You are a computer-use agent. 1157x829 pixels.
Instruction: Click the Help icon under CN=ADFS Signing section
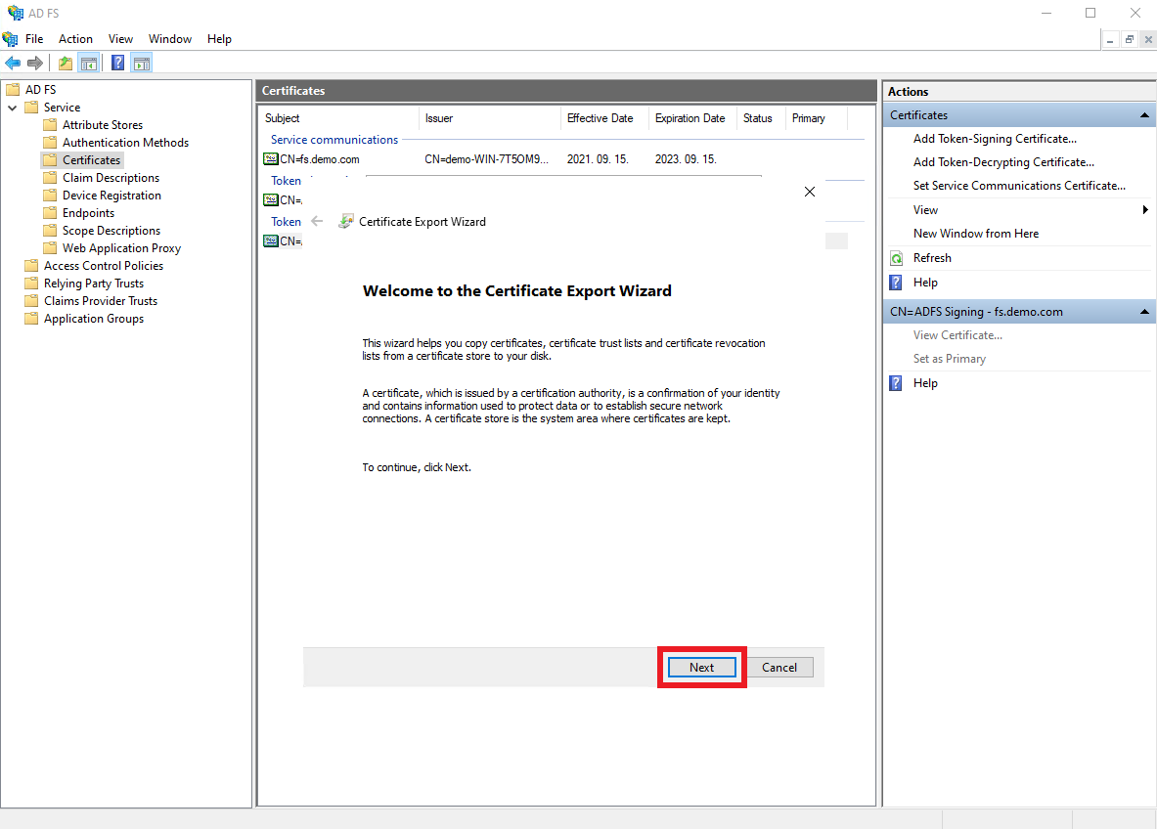click(896, 382)
